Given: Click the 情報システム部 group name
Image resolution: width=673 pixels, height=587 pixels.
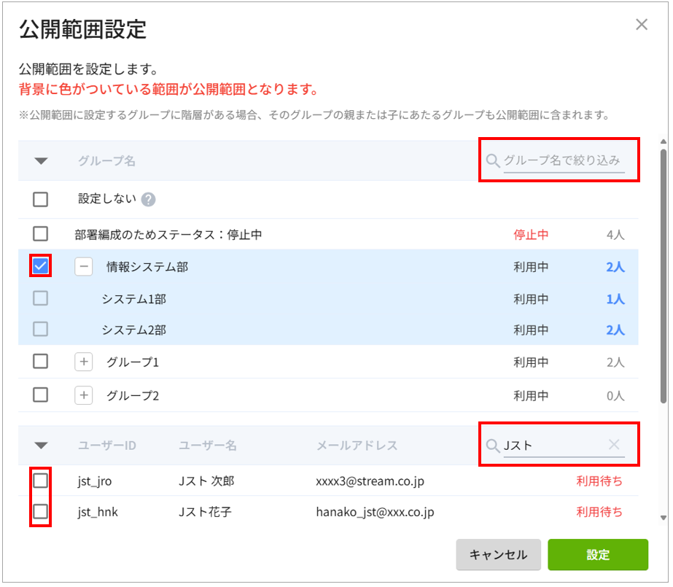Looking at the screenshot, I should pyautogui.click(x=147, y=267).
